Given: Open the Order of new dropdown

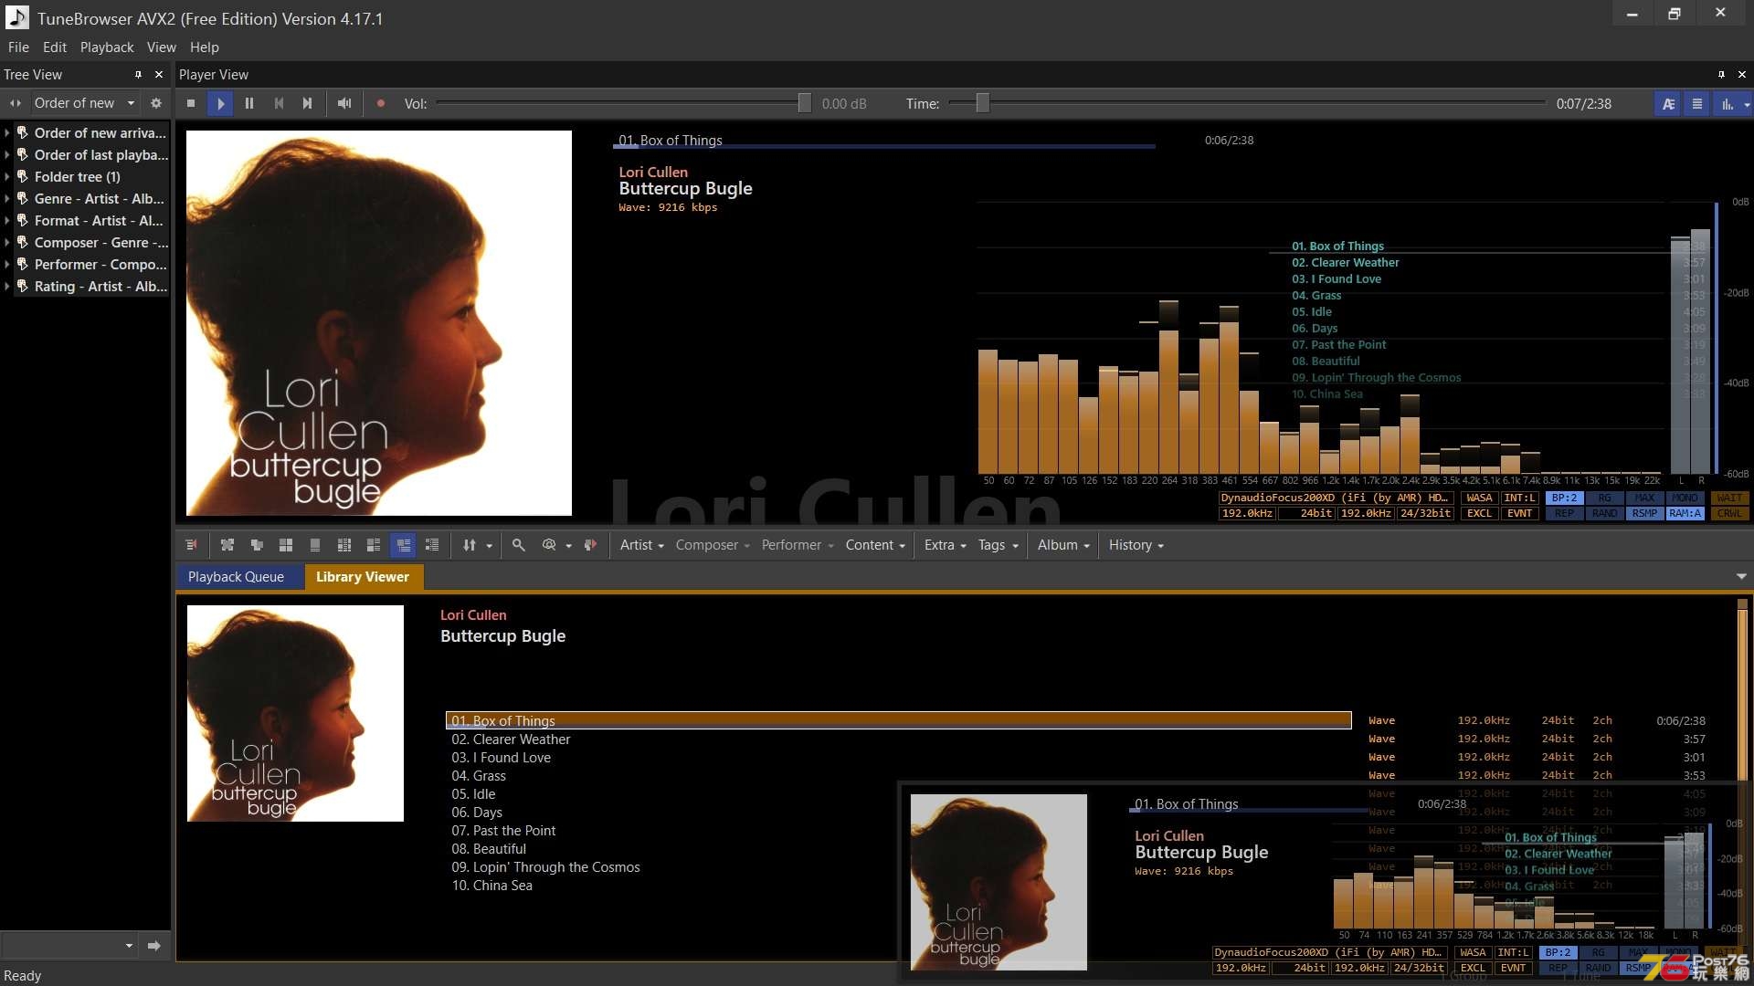Looking at the screenshot, I should (84, 103).
